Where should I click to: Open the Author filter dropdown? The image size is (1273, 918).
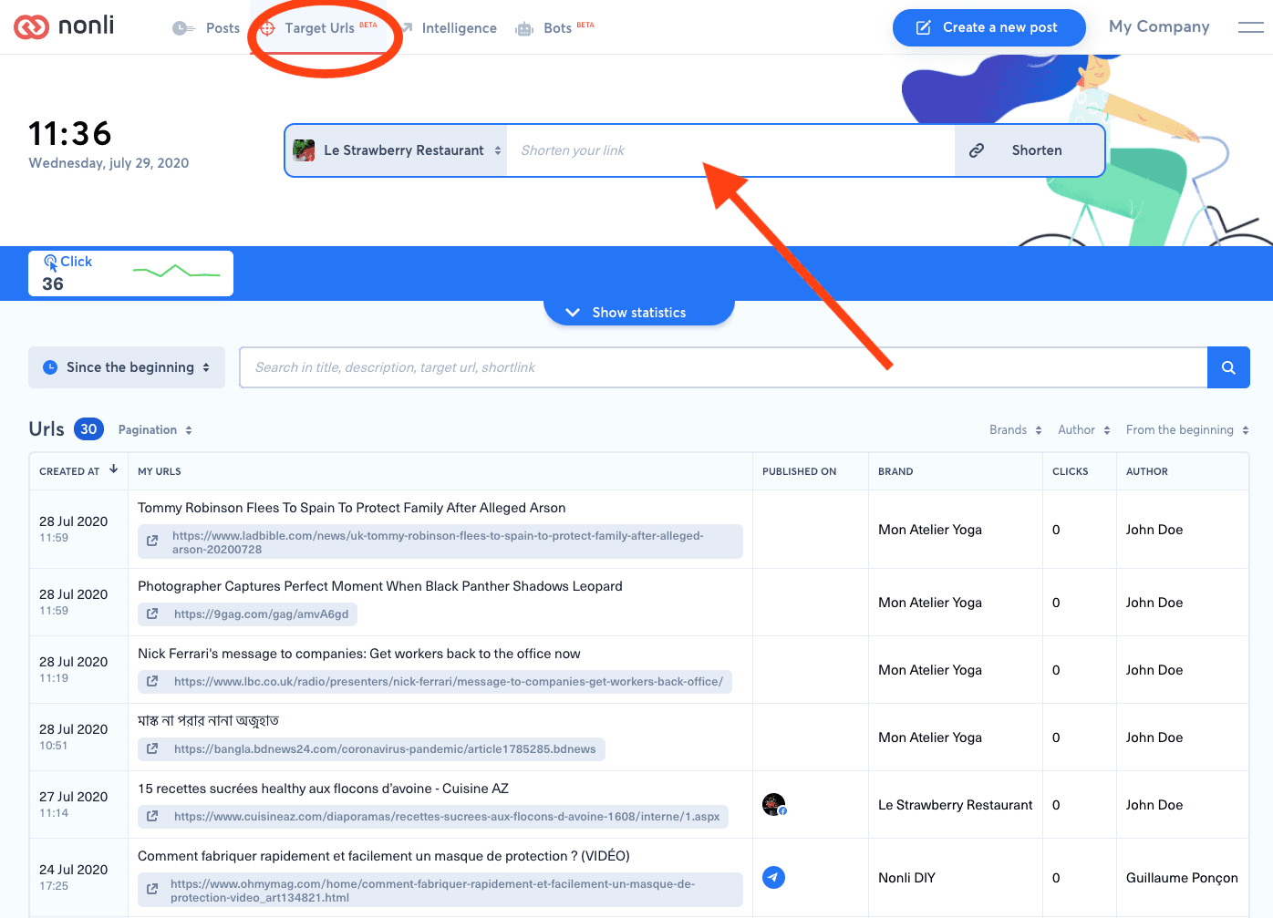click(x=1084, y=430)
